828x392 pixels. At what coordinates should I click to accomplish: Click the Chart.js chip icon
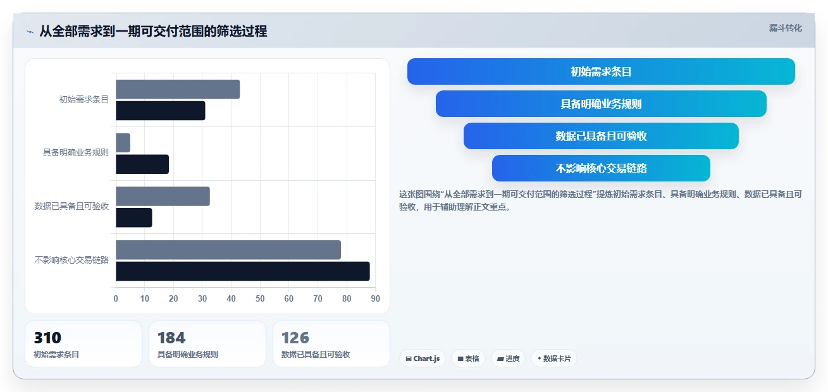[409, 359]
